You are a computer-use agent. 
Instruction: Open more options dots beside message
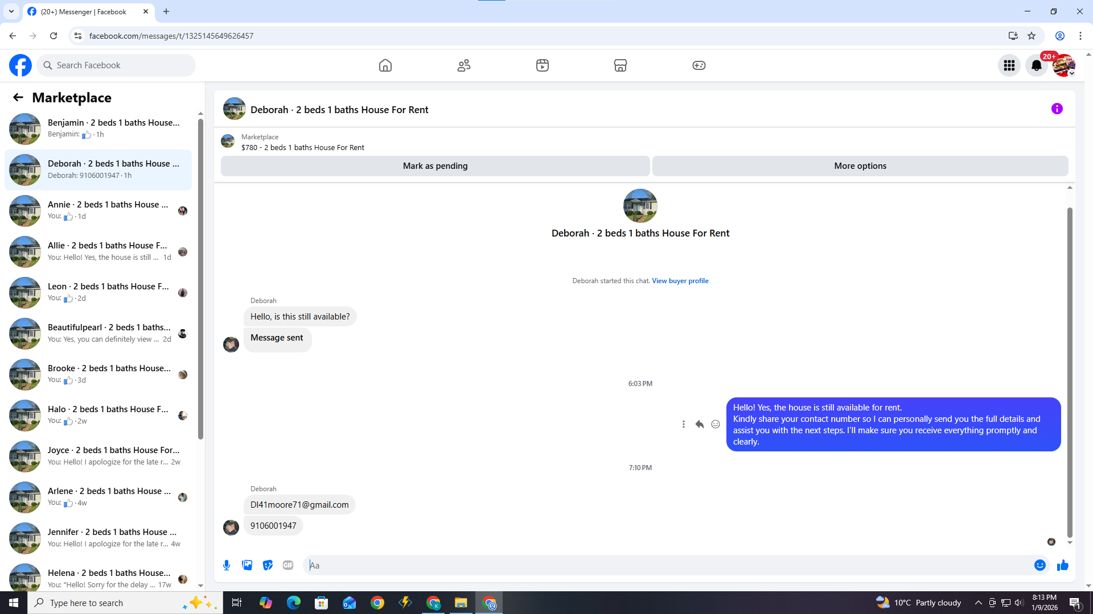[x=683, y=424]
